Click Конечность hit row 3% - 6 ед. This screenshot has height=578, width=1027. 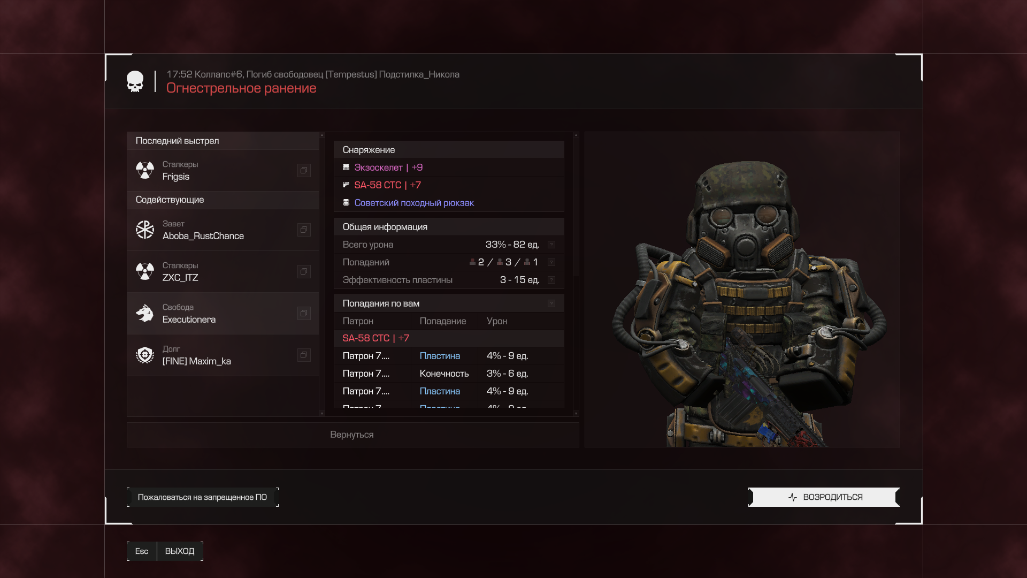click(x=449, y=374)
